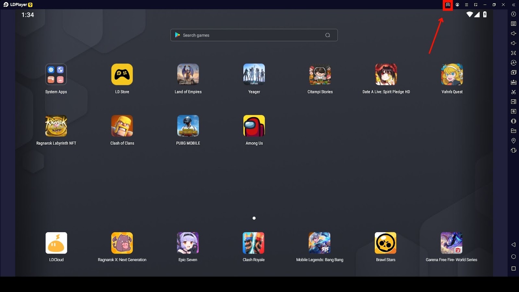Click the Google Play logo in the search bar
Viewport: 519px width, 292px height.
(177, 35)
